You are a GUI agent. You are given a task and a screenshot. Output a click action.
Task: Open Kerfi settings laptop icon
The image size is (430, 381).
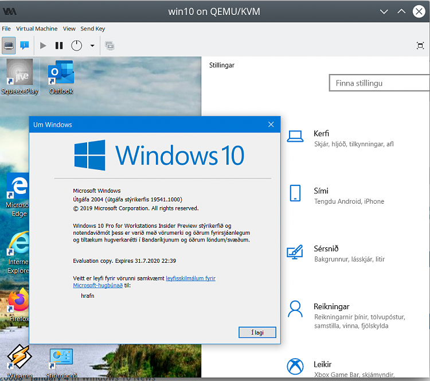click(295, 137)
